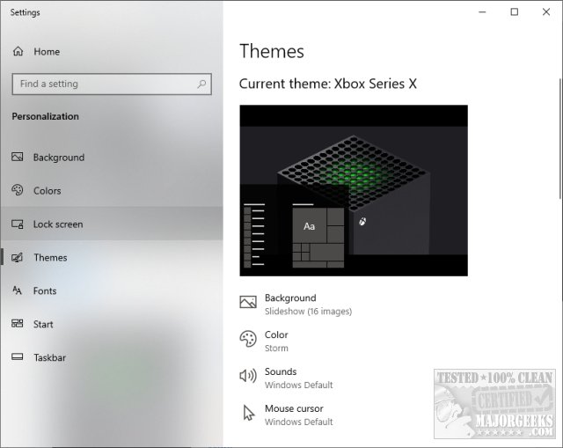Open Start menu personalization settings
The image size is (563, 448).
pos(112,324)
